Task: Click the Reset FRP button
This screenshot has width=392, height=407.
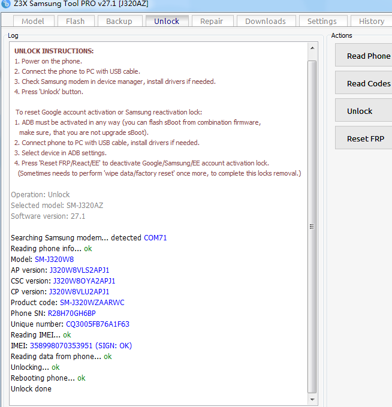Action: pyautogui.click(x=364, y=138)
